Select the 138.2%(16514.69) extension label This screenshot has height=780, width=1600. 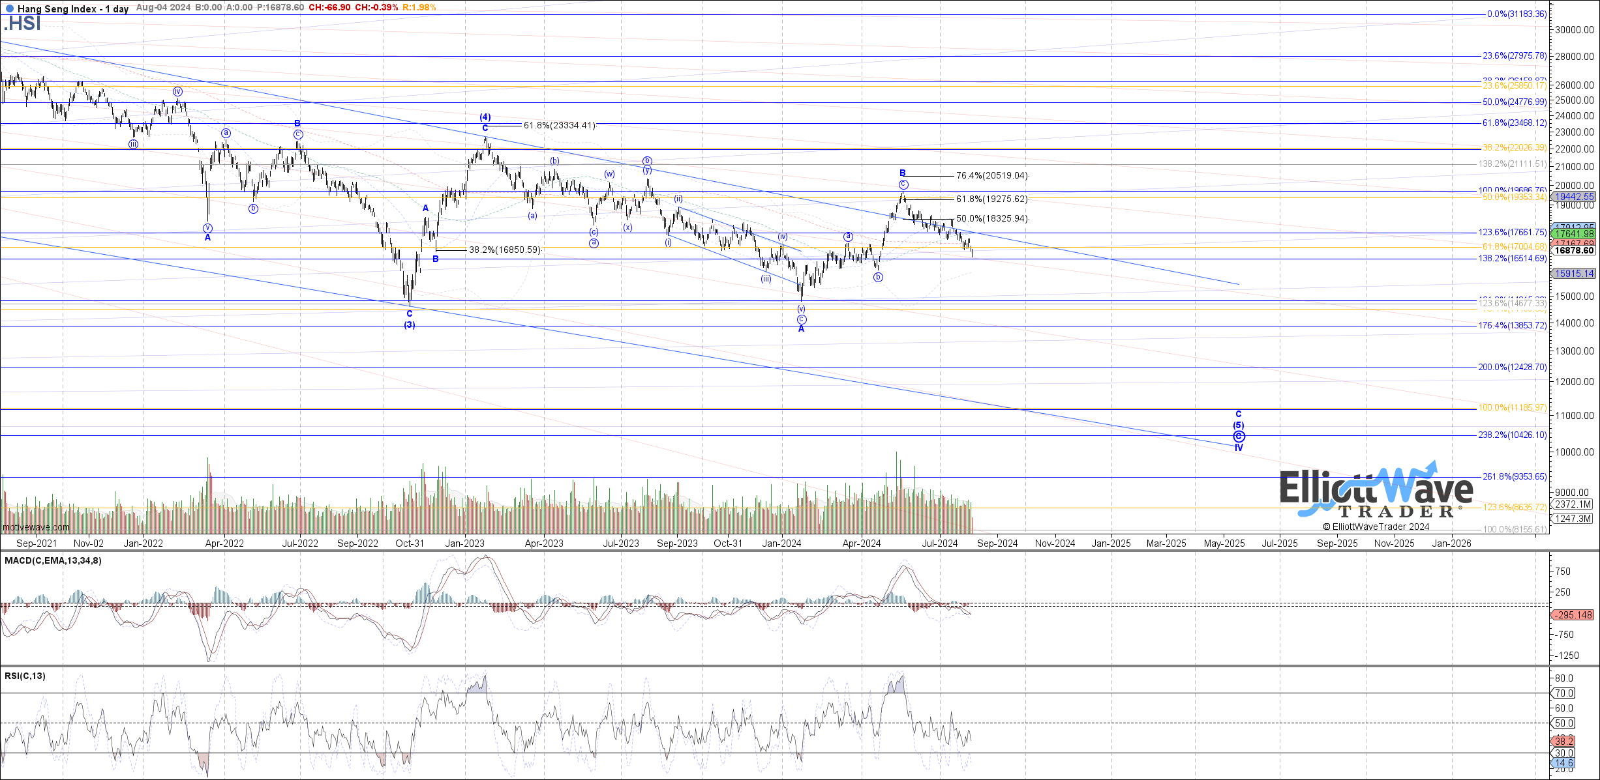coord(1511,258)
